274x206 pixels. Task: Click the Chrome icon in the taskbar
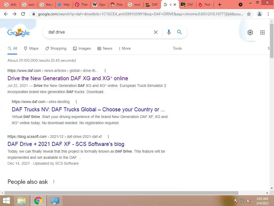coord(38,201)
